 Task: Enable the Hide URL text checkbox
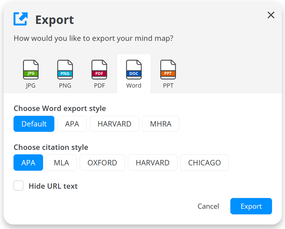click(x=18, y=185)
